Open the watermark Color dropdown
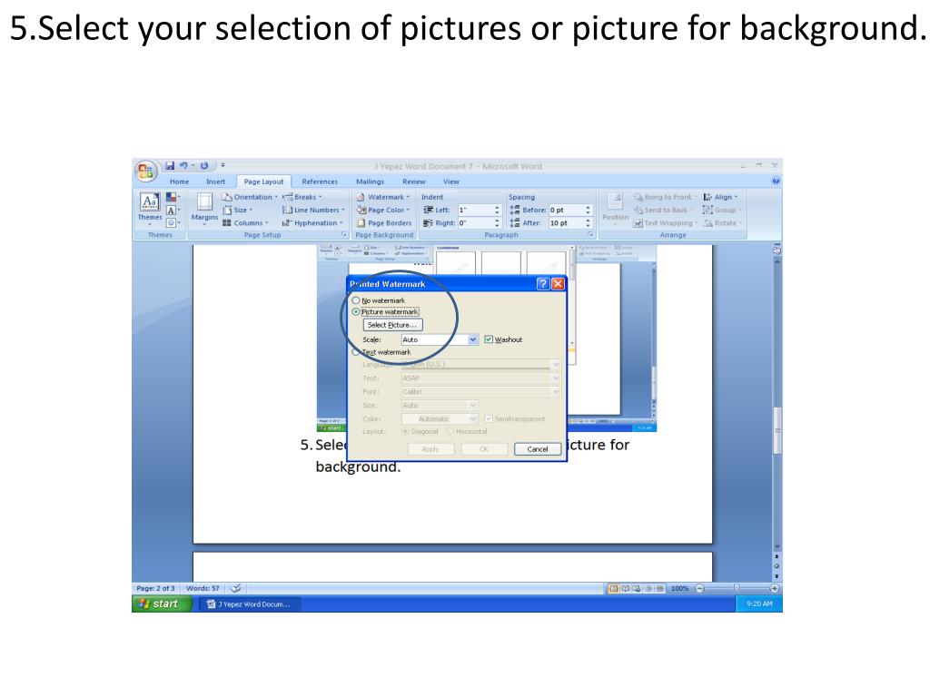Screen dimensions: 930x697 472,418
